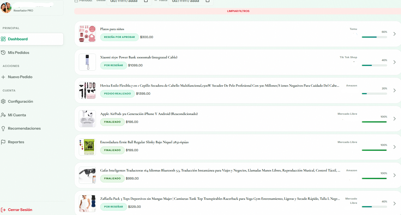The image size is (401, 215).
Task: Expand the Platos para niños order chevron
Action: (x=395, y=34)
